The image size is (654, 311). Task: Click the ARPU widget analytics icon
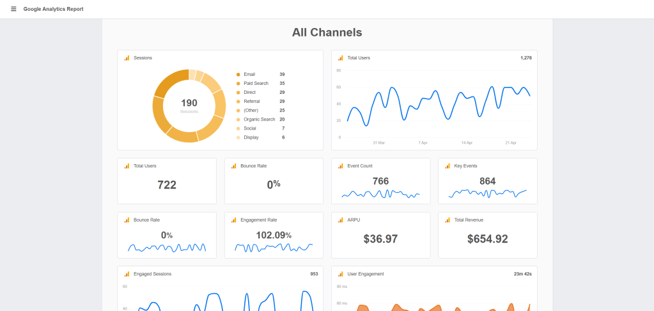[x=341, y=220]
